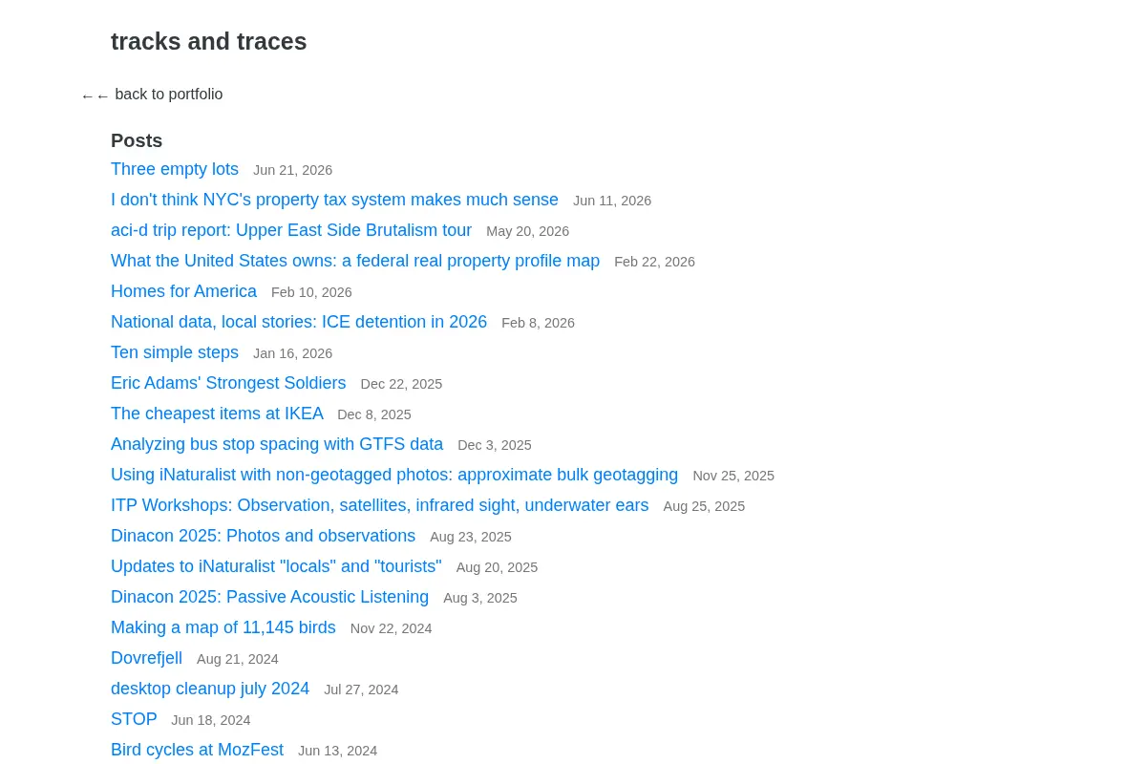Open 'Making a map of 11,145 birds'
The image size is (1146, 764).
pyautogui.click(x=223, y=627)
